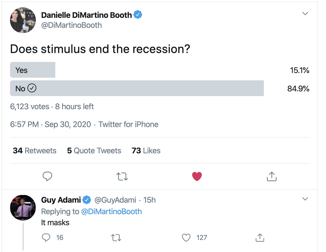Share Danielle's tweet via share icon
Image resolution: width=326 pixels, height=252 pixels.
point(272,176)
